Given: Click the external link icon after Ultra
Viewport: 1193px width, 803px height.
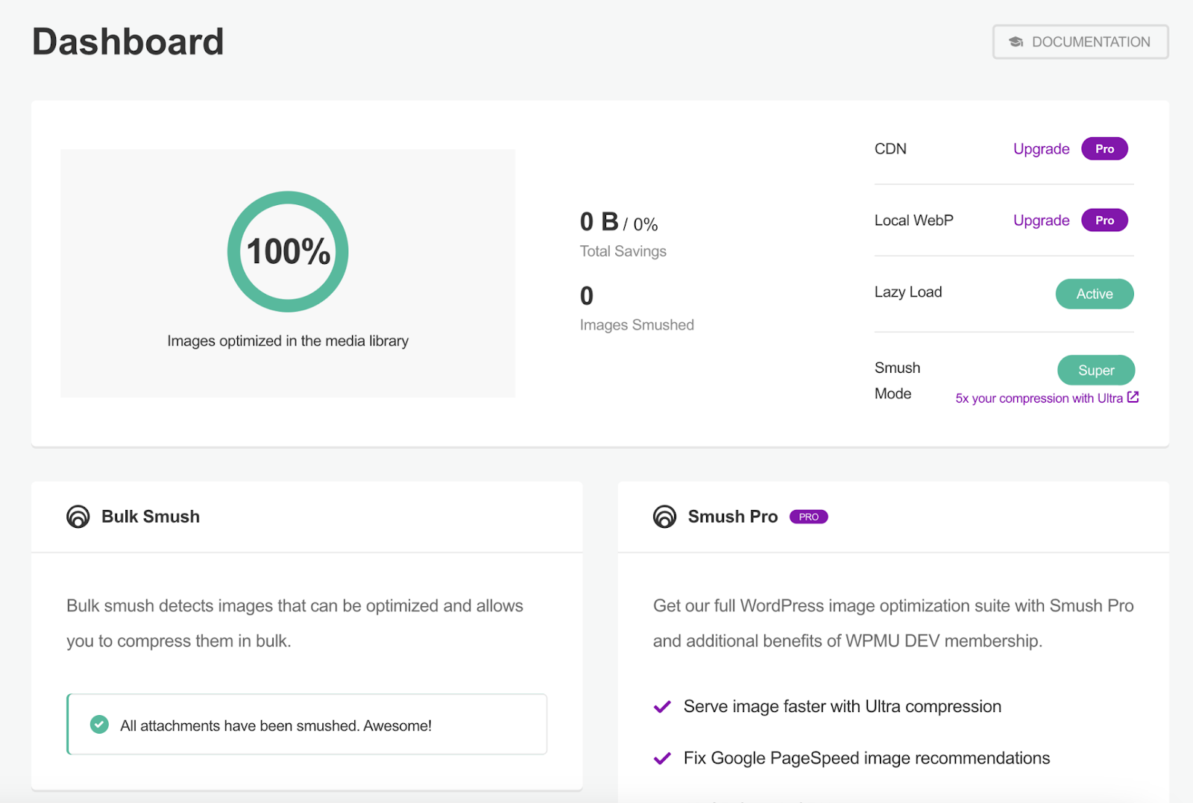Looking at the screenshot, I should 1133,397.
